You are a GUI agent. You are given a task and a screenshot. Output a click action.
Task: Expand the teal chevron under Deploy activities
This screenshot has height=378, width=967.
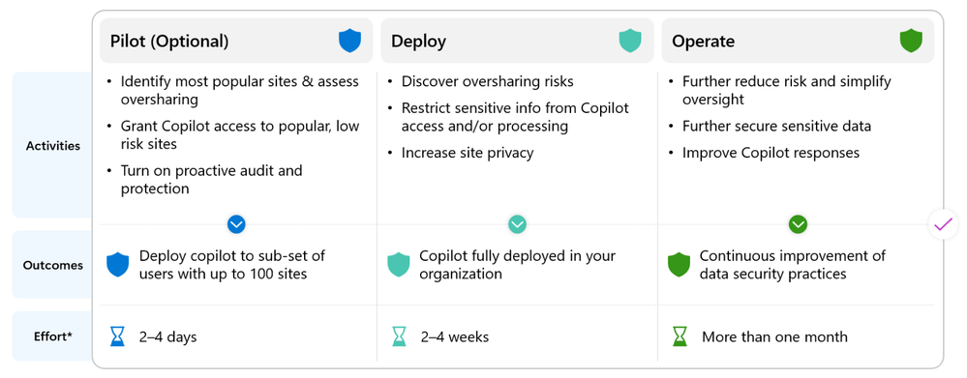pyautogui.click(x=517, y=224)
